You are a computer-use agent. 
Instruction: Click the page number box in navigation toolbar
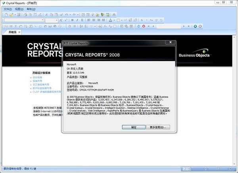click(x=169, y=27)
